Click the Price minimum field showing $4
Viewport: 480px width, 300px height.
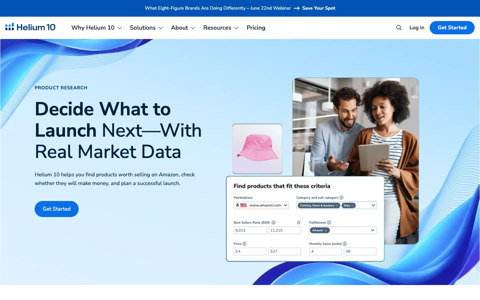250,251
